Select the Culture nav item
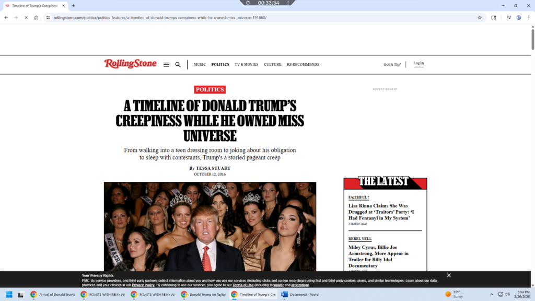The width and height of the screenshot is (535, 301). pos(272,65)
